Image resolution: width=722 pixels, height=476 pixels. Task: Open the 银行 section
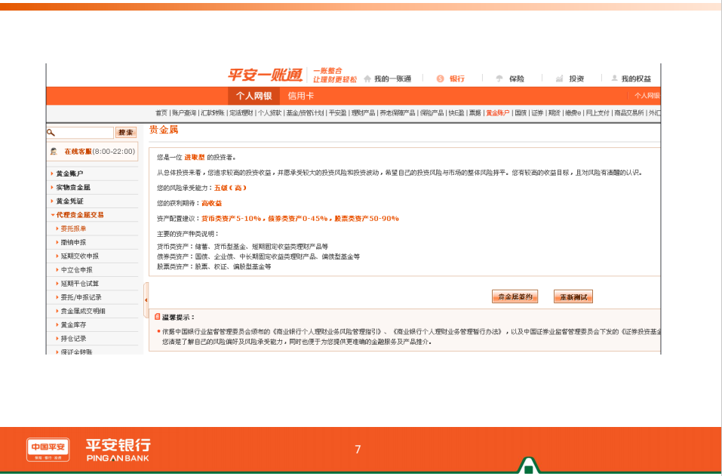(451, 78)
